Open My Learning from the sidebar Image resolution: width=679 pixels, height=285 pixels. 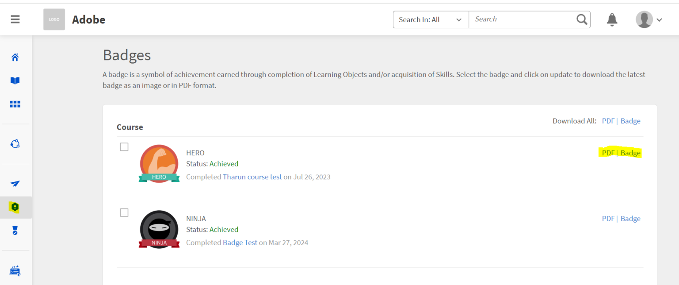coord(15,80)
